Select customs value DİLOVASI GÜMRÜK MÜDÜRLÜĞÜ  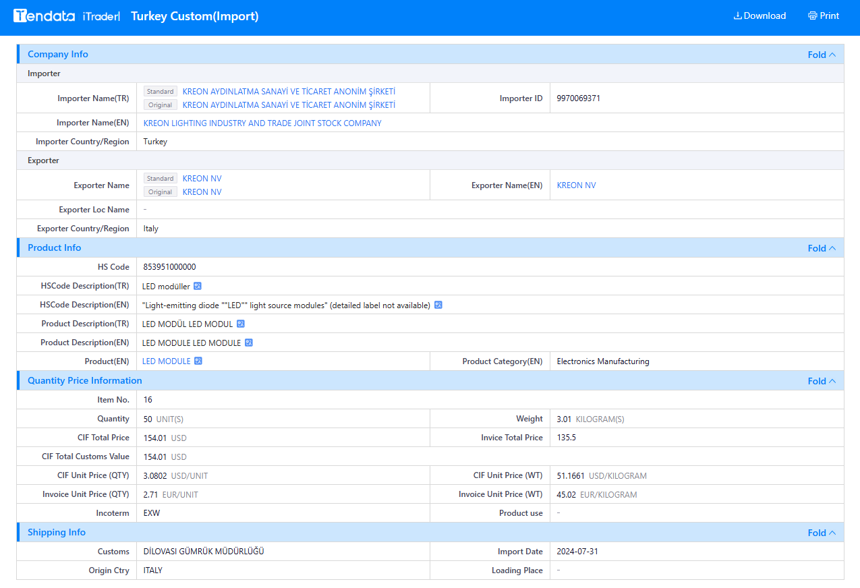(204, 552)
